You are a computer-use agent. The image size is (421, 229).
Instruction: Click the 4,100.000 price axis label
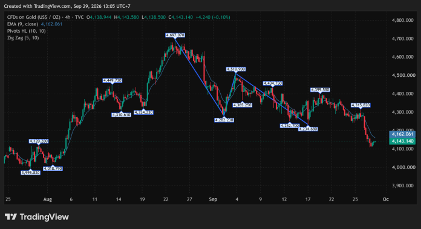403,149
